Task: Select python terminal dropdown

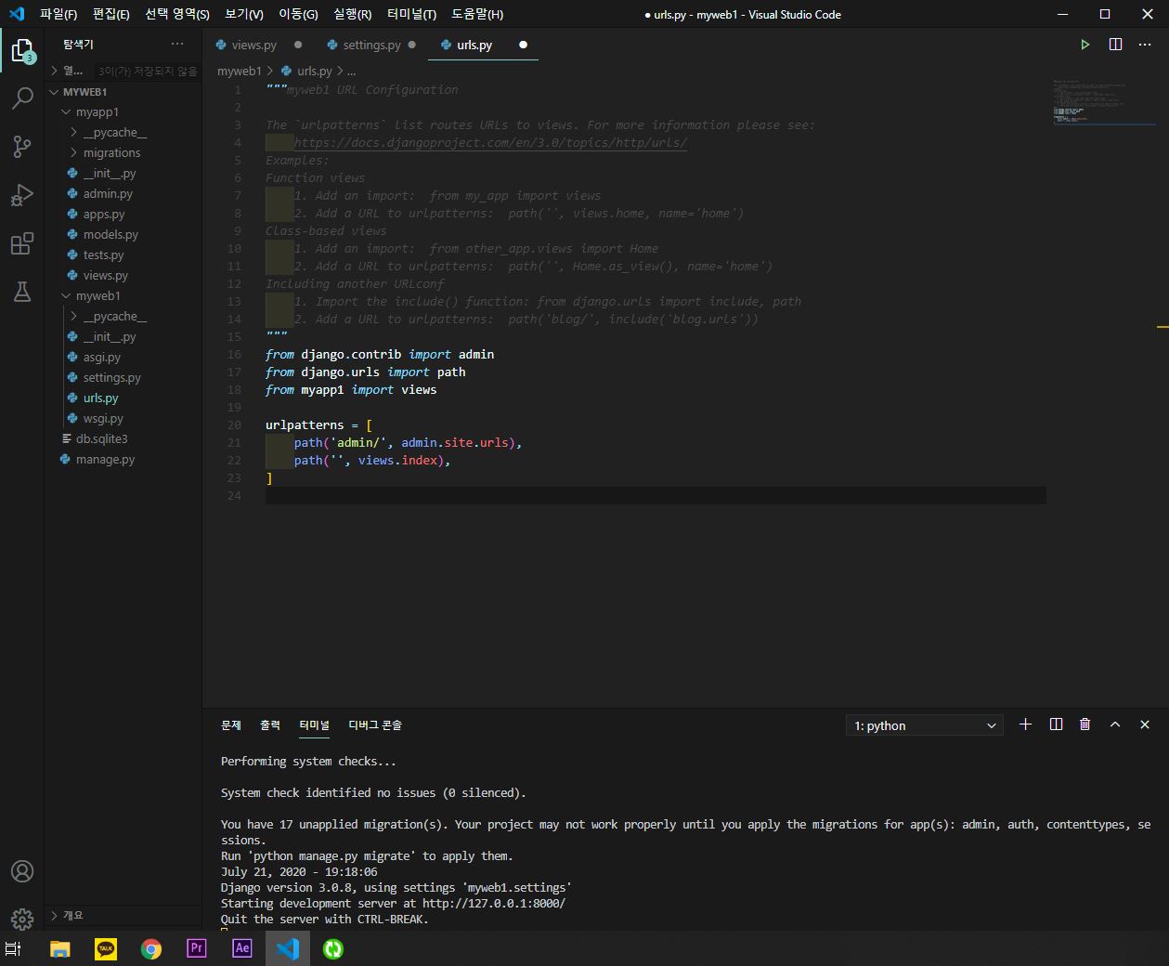Action: pos(925,725)
